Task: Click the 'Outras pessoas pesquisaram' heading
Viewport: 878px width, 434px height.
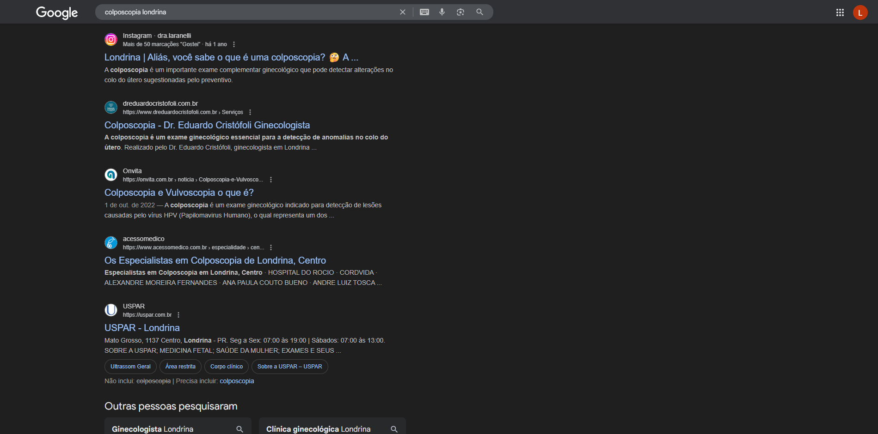Action: [171, 406]
